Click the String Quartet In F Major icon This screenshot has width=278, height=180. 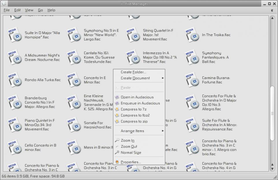pyautogui.click(x=133, y=35)
